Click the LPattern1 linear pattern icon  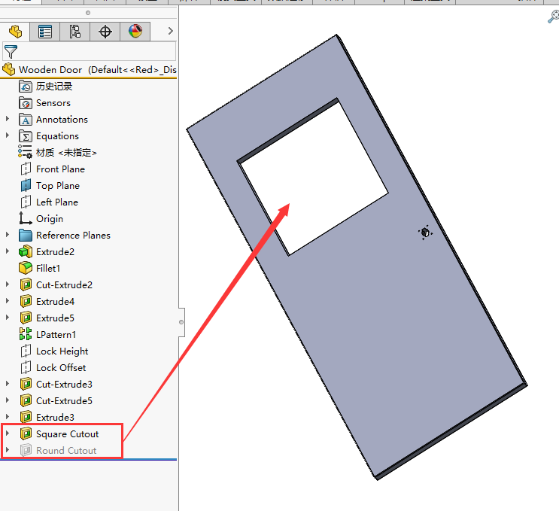tap(26, 335)
